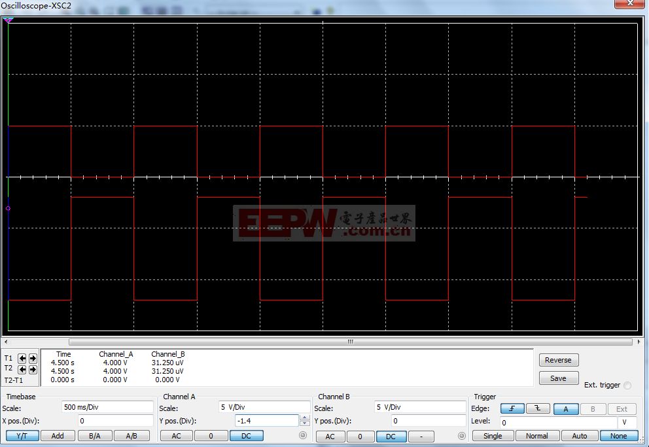Set trigger mode to Auto
Viewport: 649px width, 447px height.
(x=580, y=436)
